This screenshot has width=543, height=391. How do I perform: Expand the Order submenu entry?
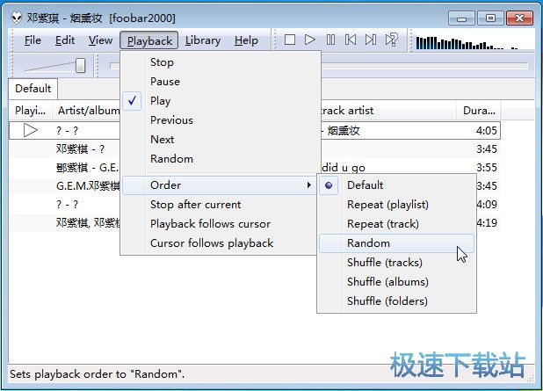tap(220, 185)
